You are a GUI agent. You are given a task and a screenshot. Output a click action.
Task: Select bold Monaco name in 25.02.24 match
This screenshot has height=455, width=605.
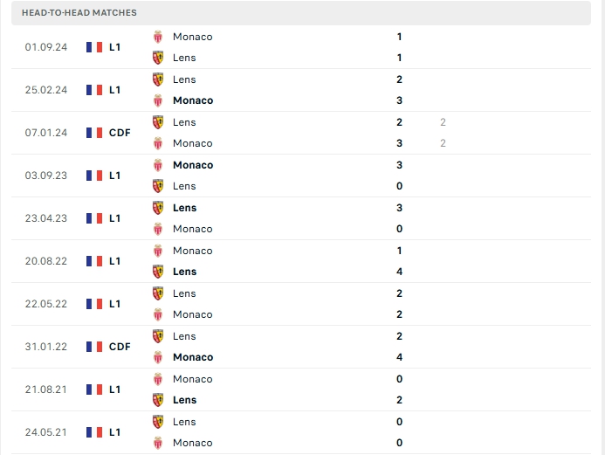[193, 100]
